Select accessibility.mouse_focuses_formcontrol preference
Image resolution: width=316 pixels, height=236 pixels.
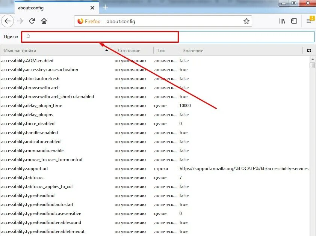[155, 160]
